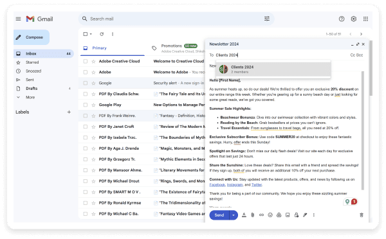
Task: Open the Inbox folder
Action: [x=44, y=53]
